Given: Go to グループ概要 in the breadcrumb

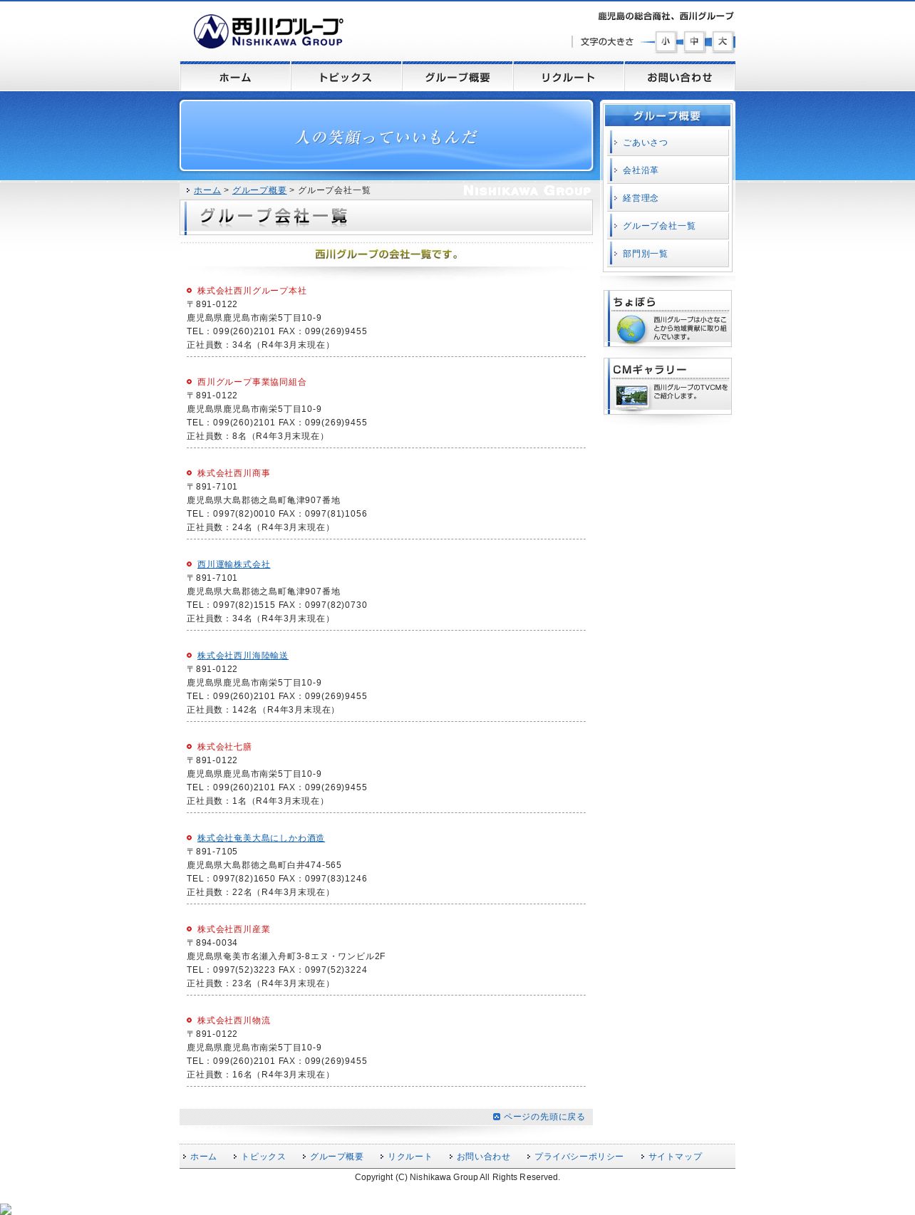Looking at the screenshot, I should (x=259, y=190).
